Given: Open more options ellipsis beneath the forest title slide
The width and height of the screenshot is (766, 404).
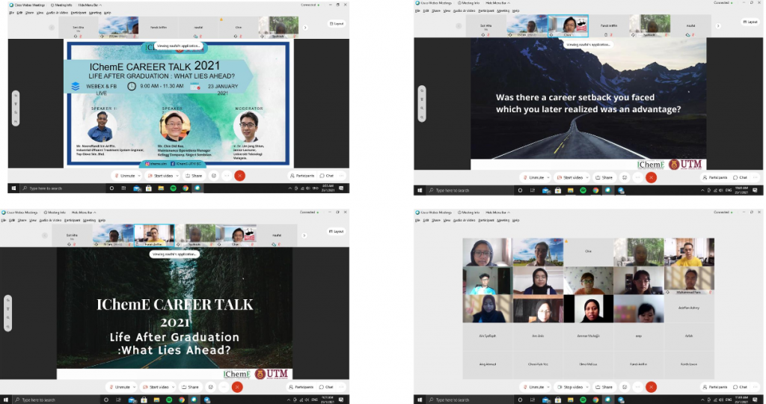Looking at the screenshot, I should click(x=224, y=388).
